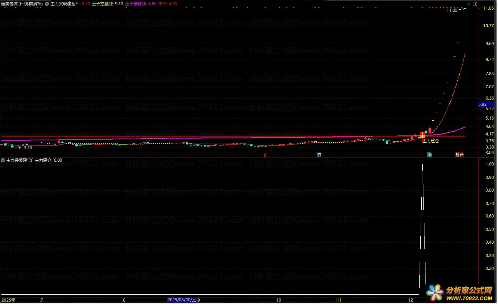The height and width of the screenshot is (304, 498).
Task: Select the 2025/08/20 date marker
Action: click(x=182, y=300)
